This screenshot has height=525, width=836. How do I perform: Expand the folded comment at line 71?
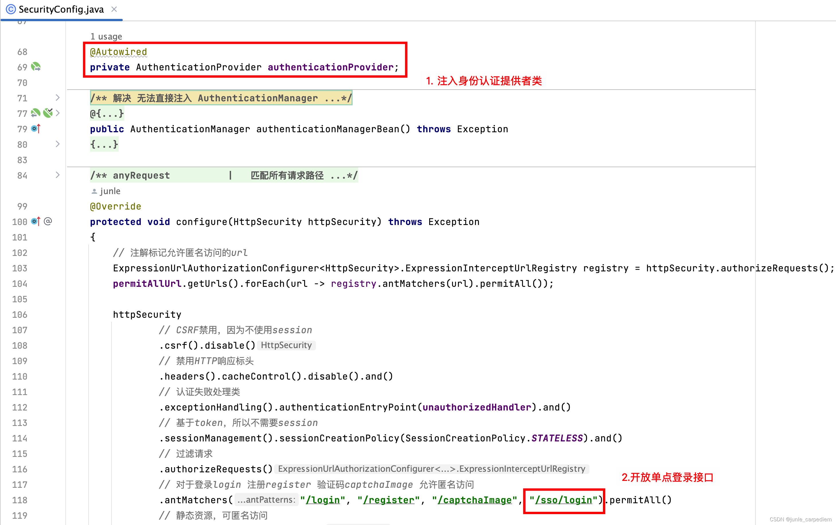coord(58,98)
